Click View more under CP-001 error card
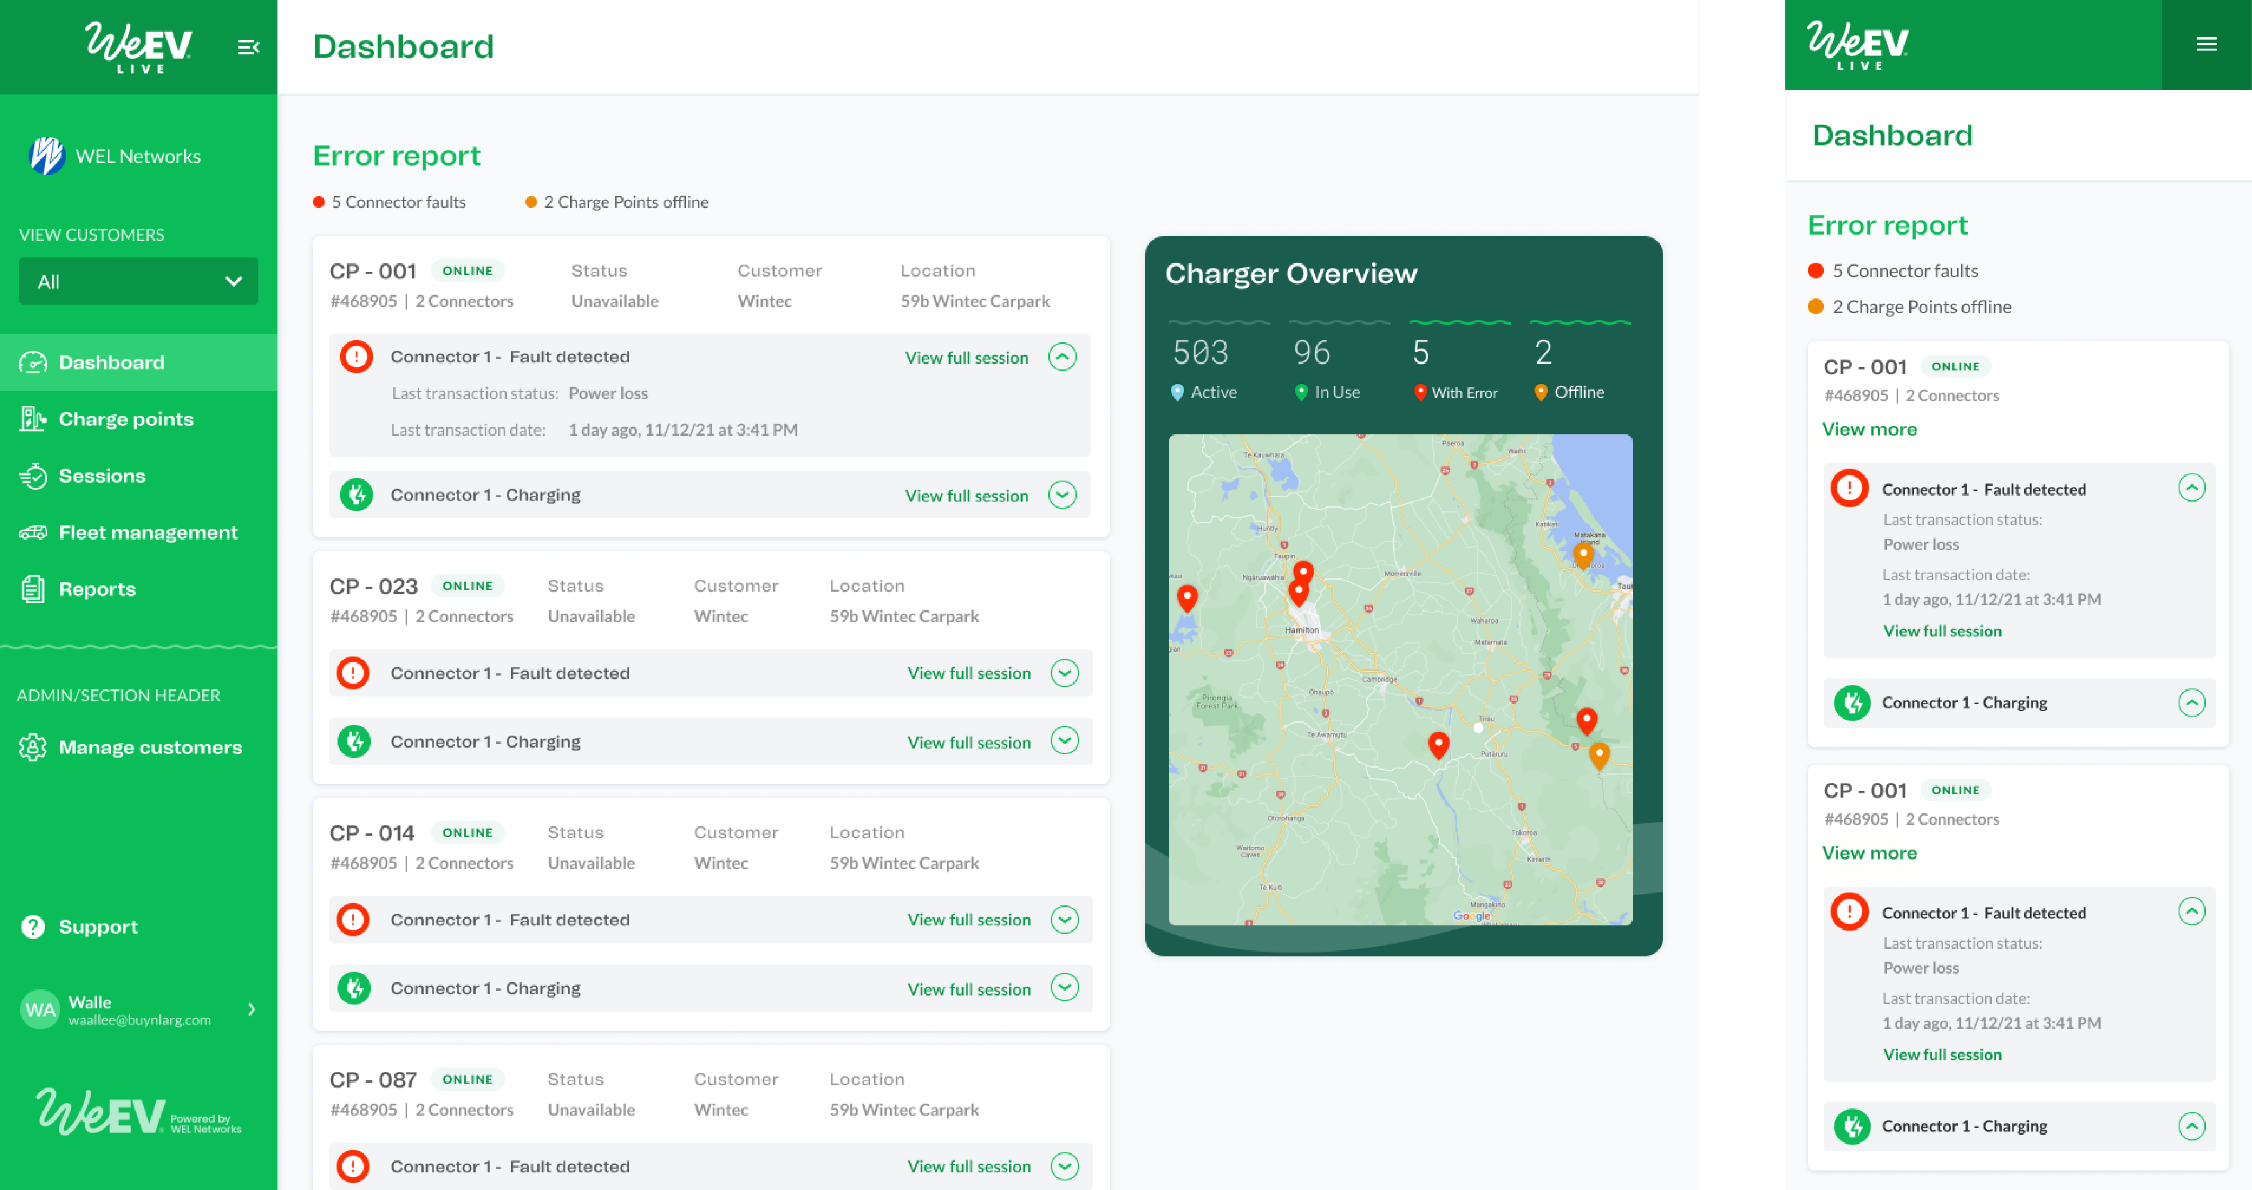This screenshot has height=1190, width=2252. point(1869,429)
